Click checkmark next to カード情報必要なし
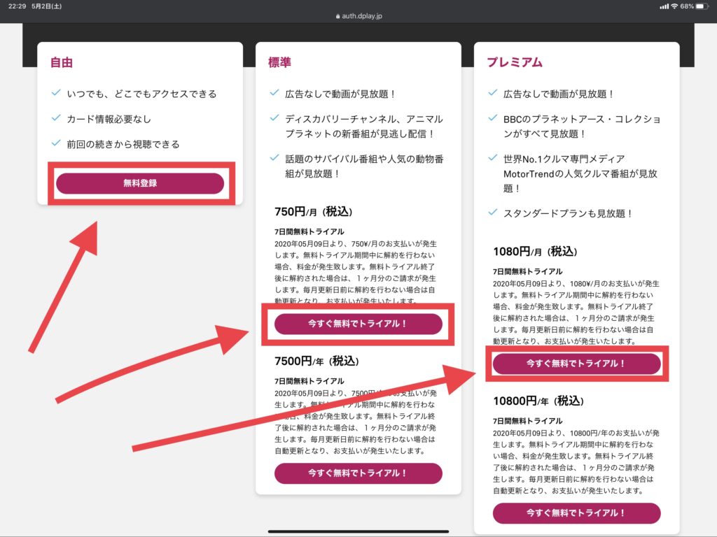This screenshot has height=537, width=717. point(56,118)
